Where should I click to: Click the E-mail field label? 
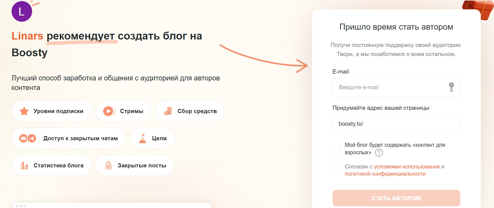click(341, 72)
